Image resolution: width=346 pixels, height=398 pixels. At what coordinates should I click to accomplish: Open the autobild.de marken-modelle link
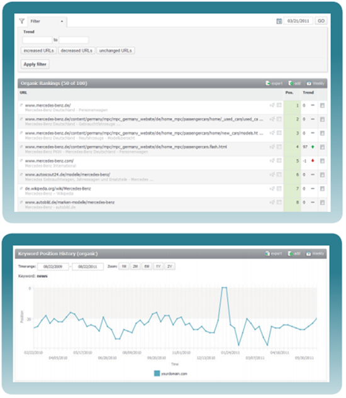pos(70,202)
